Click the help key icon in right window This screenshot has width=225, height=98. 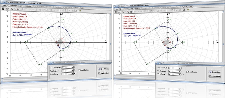tap(188, 10)
